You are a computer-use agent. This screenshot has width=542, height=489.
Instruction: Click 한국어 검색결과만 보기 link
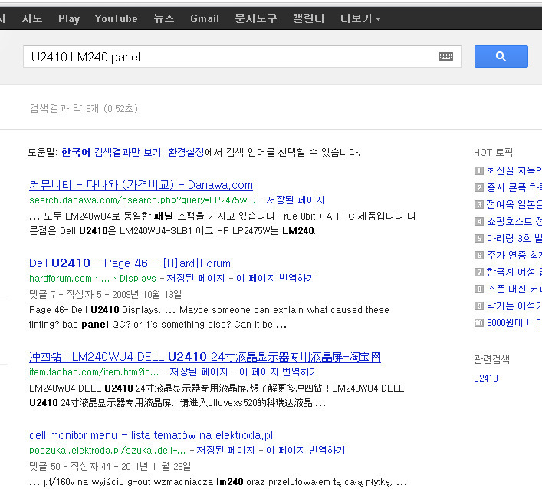[x=111, y=152]
